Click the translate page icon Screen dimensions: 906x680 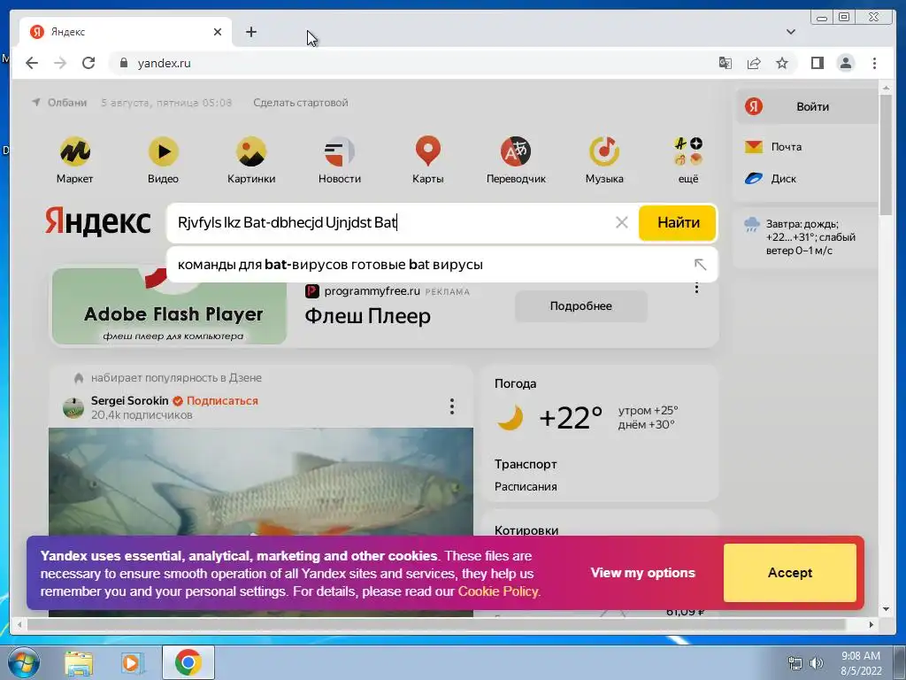(726, 63)
